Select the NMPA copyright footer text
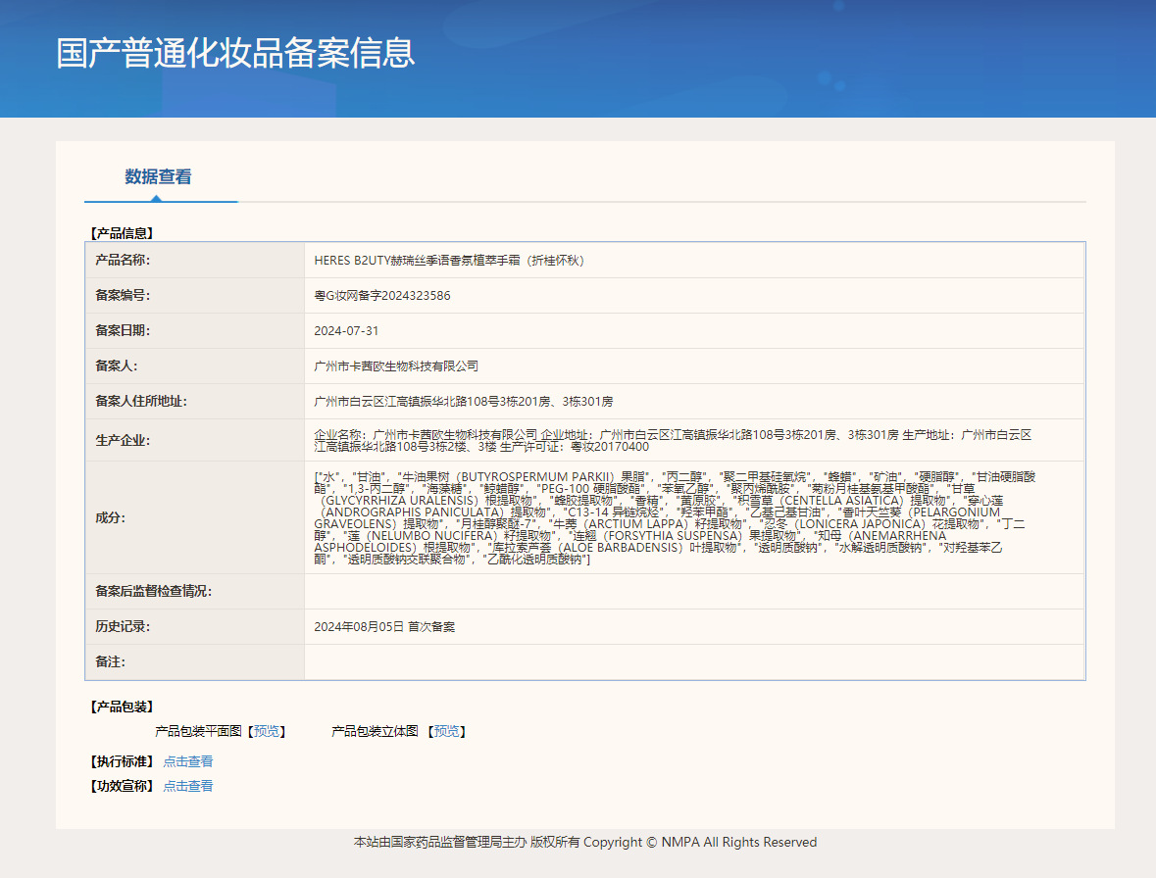1156x878 pixels. click(585, 842)
